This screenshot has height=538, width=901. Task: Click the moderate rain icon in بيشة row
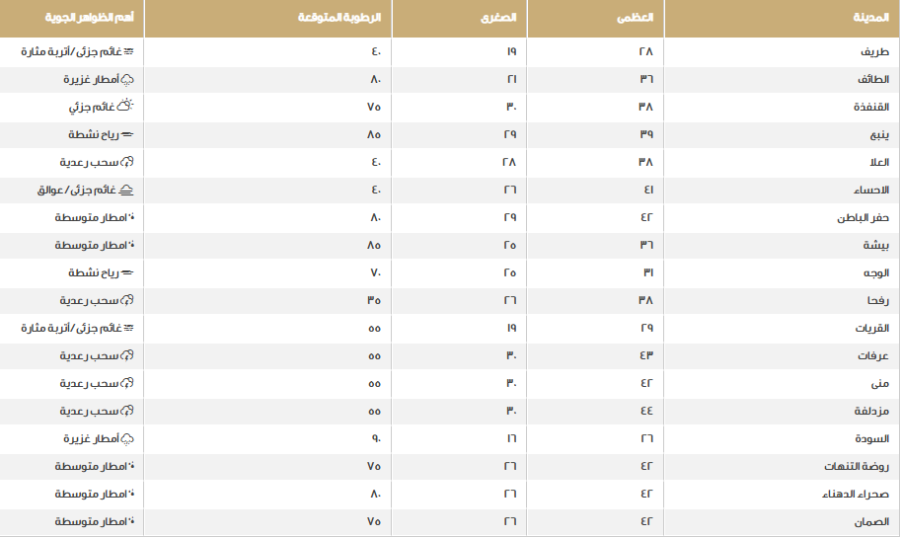tap(130, 245)
